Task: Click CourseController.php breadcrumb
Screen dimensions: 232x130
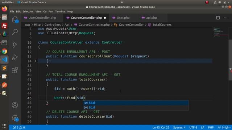Action: [94, 25]
